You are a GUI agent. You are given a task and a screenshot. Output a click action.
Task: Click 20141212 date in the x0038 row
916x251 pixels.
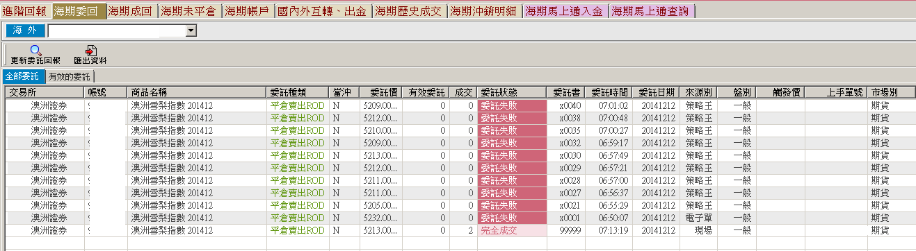658,118
